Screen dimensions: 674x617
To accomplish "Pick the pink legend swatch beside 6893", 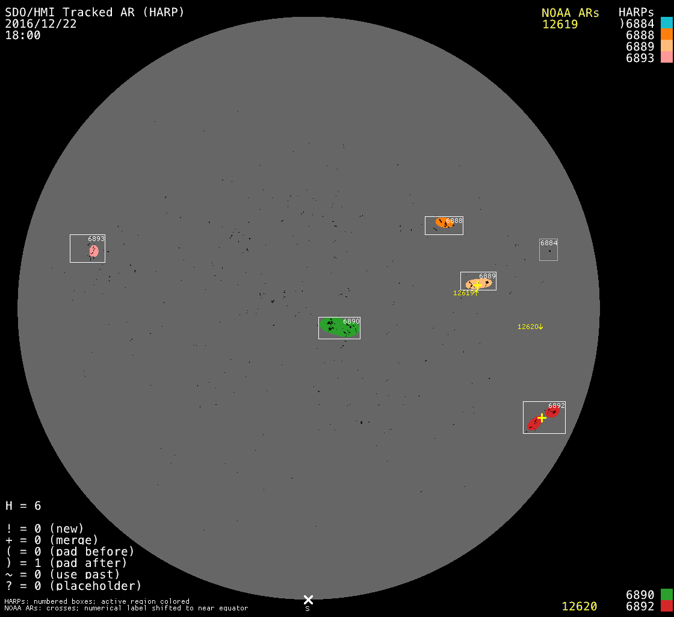I will coord(666,58).
